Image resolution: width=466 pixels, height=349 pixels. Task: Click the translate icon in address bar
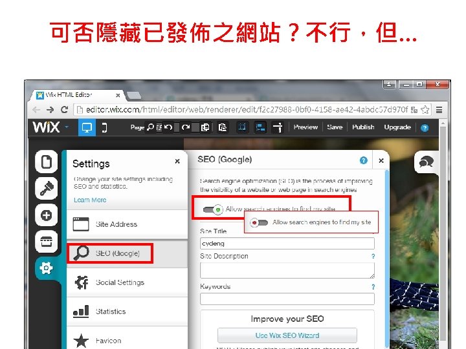pyautogui.click(x=414, y=110)
